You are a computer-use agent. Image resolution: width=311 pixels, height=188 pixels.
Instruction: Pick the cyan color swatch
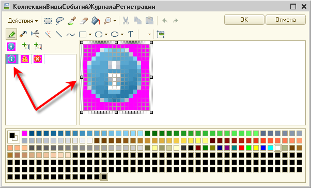click(270, 148)
